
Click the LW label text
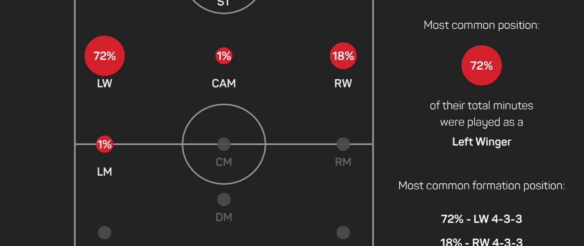(104, 84)
